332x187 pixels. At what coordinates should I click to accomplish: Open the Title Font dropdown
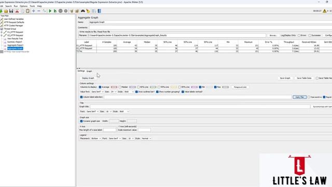pos(92,112)
